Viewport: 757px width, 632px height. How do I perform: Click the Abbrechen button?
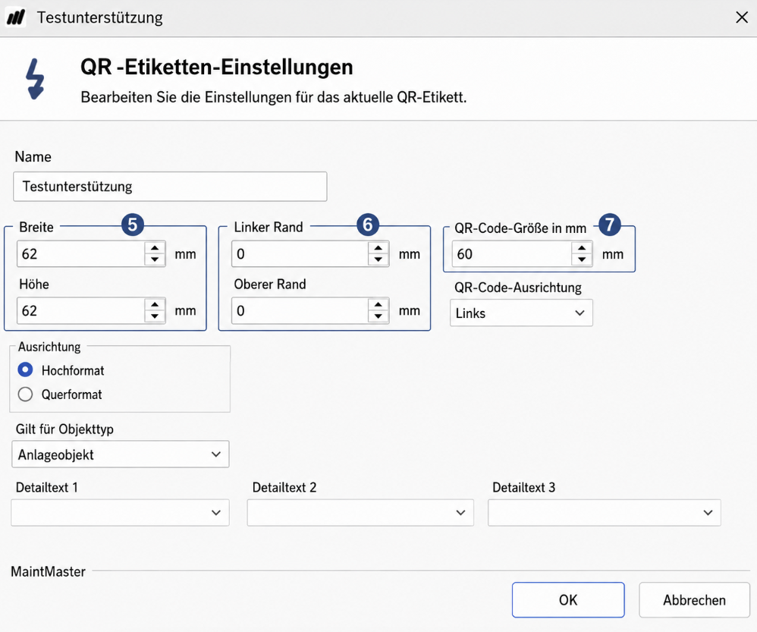tap(694, 599)
